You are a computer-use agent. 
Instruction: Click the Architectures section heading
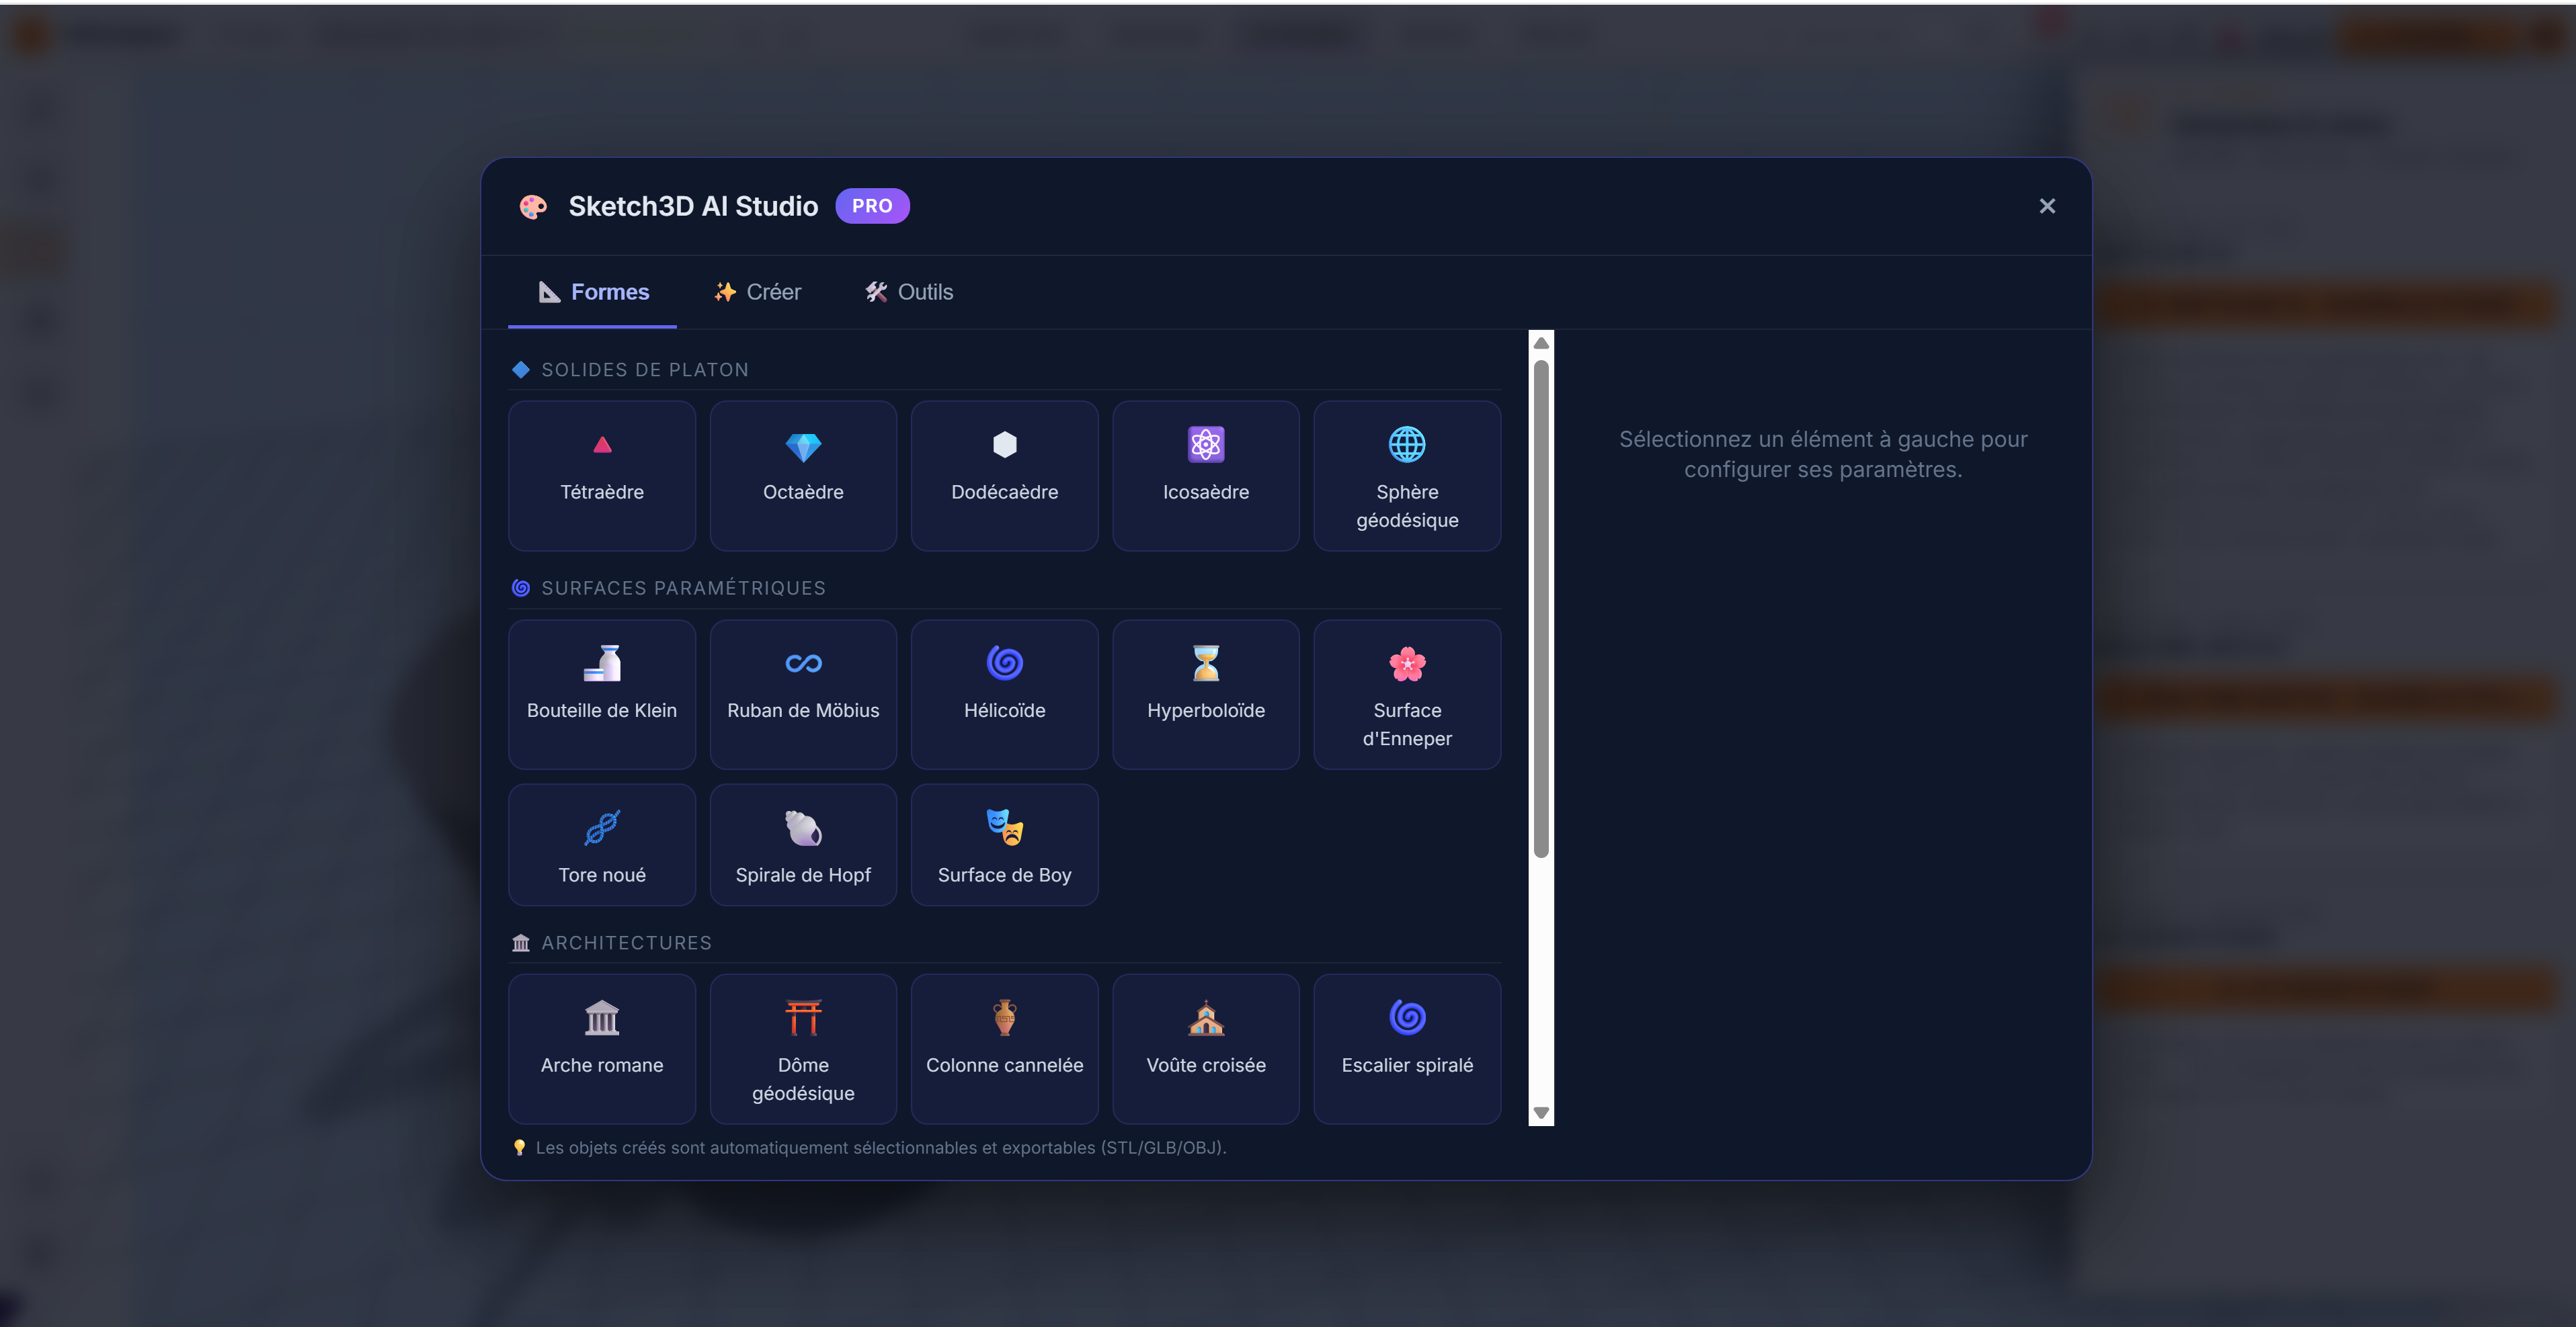[x=626, y=942]
